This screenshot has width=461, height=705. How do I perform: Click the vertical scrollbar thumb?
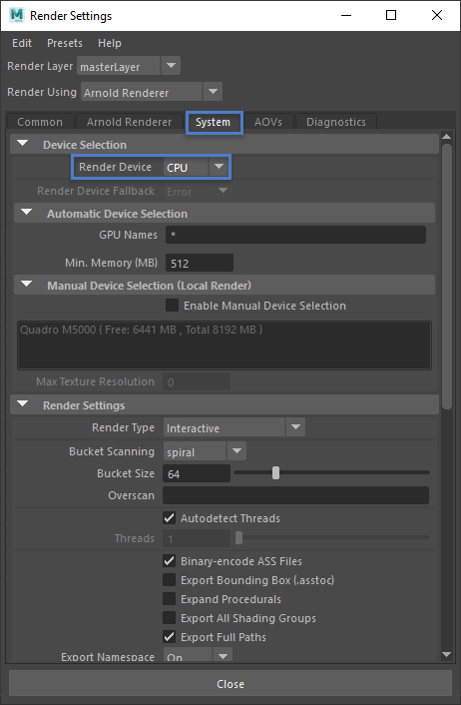click(x=446, y=276)
